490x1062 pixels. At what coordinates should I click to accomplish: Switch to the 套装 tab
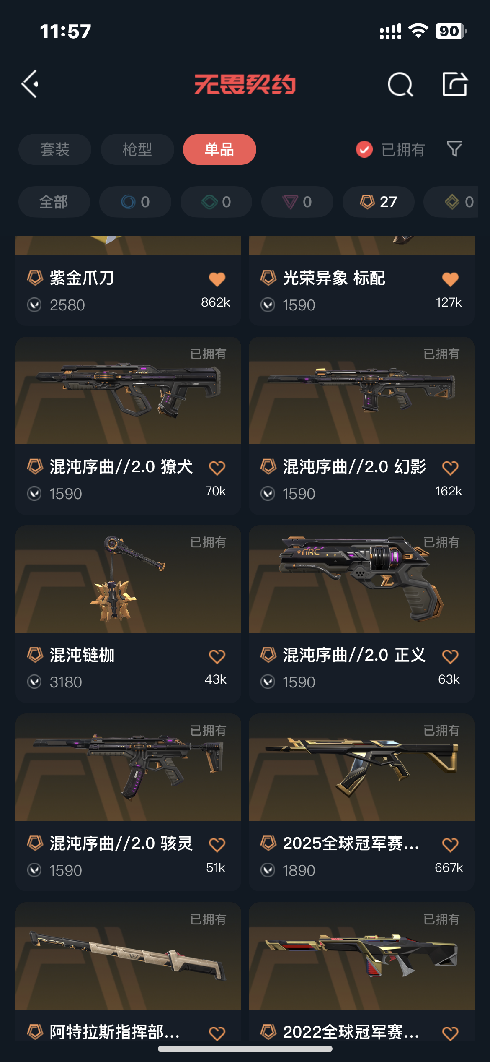click(x=55, y=149)
